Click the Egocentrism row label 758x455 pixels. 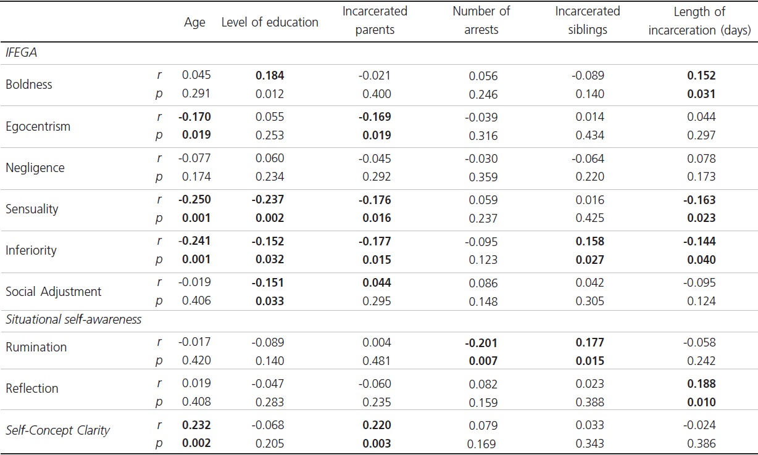38,126
